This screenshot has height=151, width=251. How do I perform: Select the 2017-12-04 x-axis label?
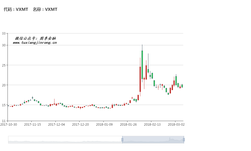56,124
